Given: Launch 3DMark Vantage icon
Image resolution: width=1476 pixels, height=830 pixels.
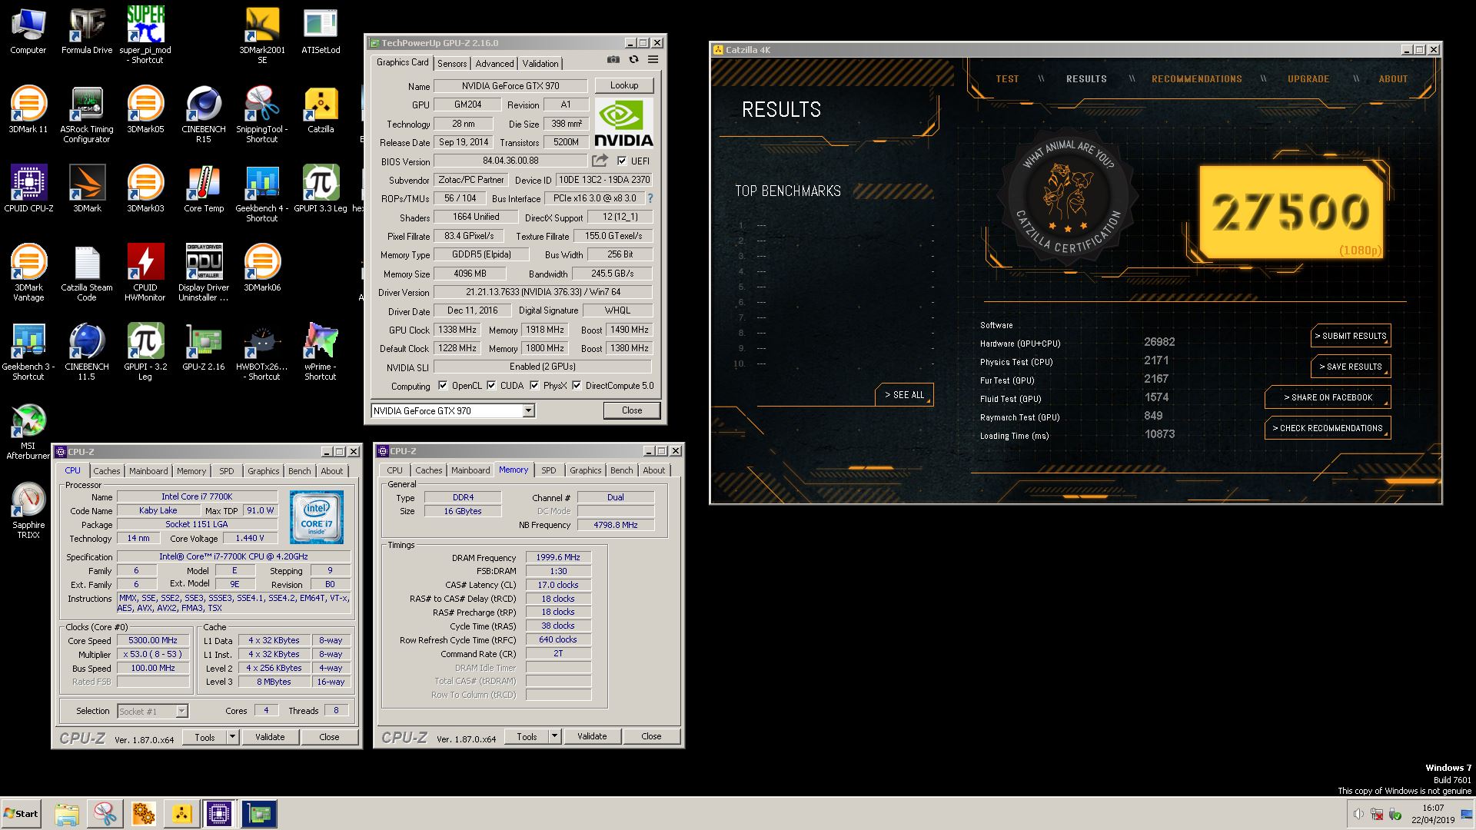Looking at the screenshot, I should point(28,273).
